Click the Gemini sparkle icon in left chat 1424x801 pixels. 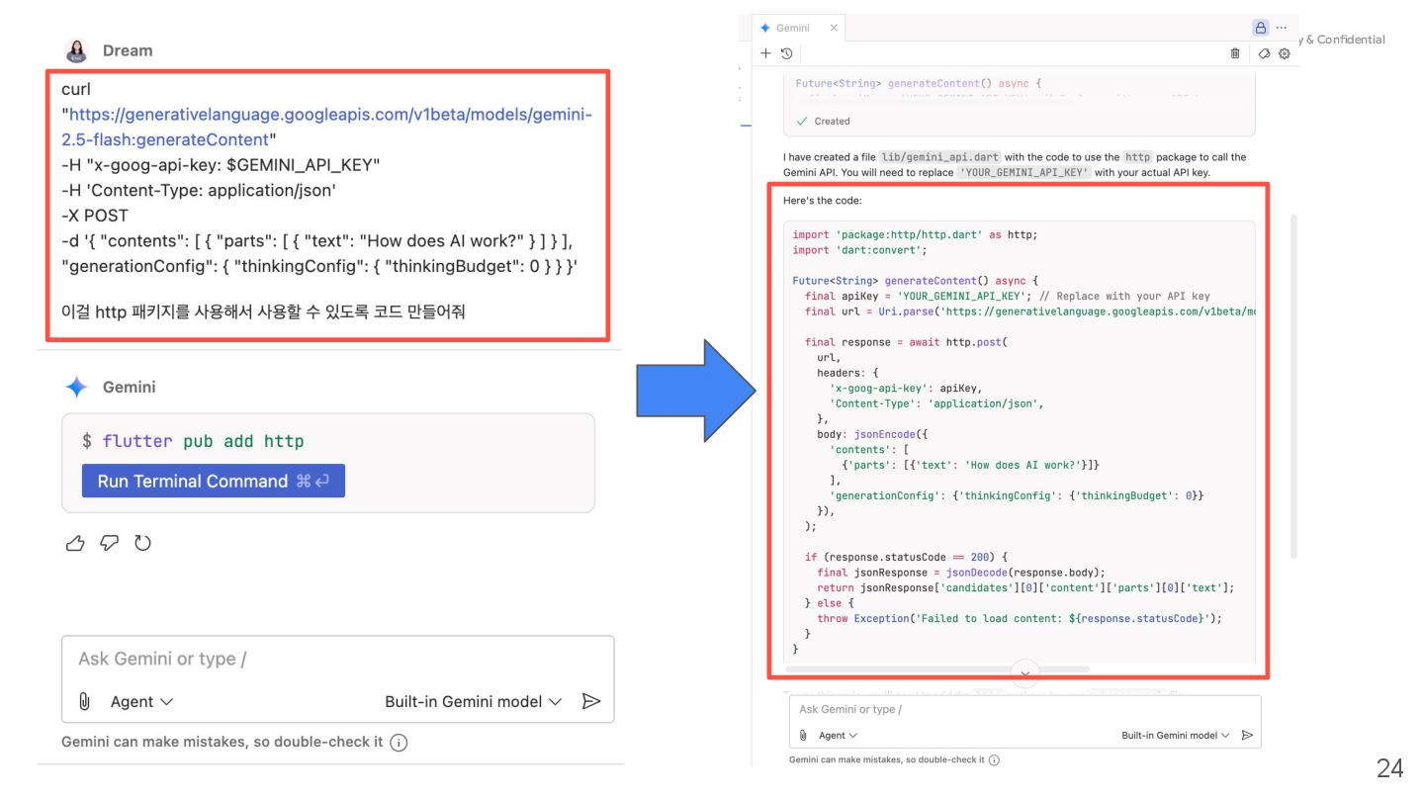(x=76, y=387)
